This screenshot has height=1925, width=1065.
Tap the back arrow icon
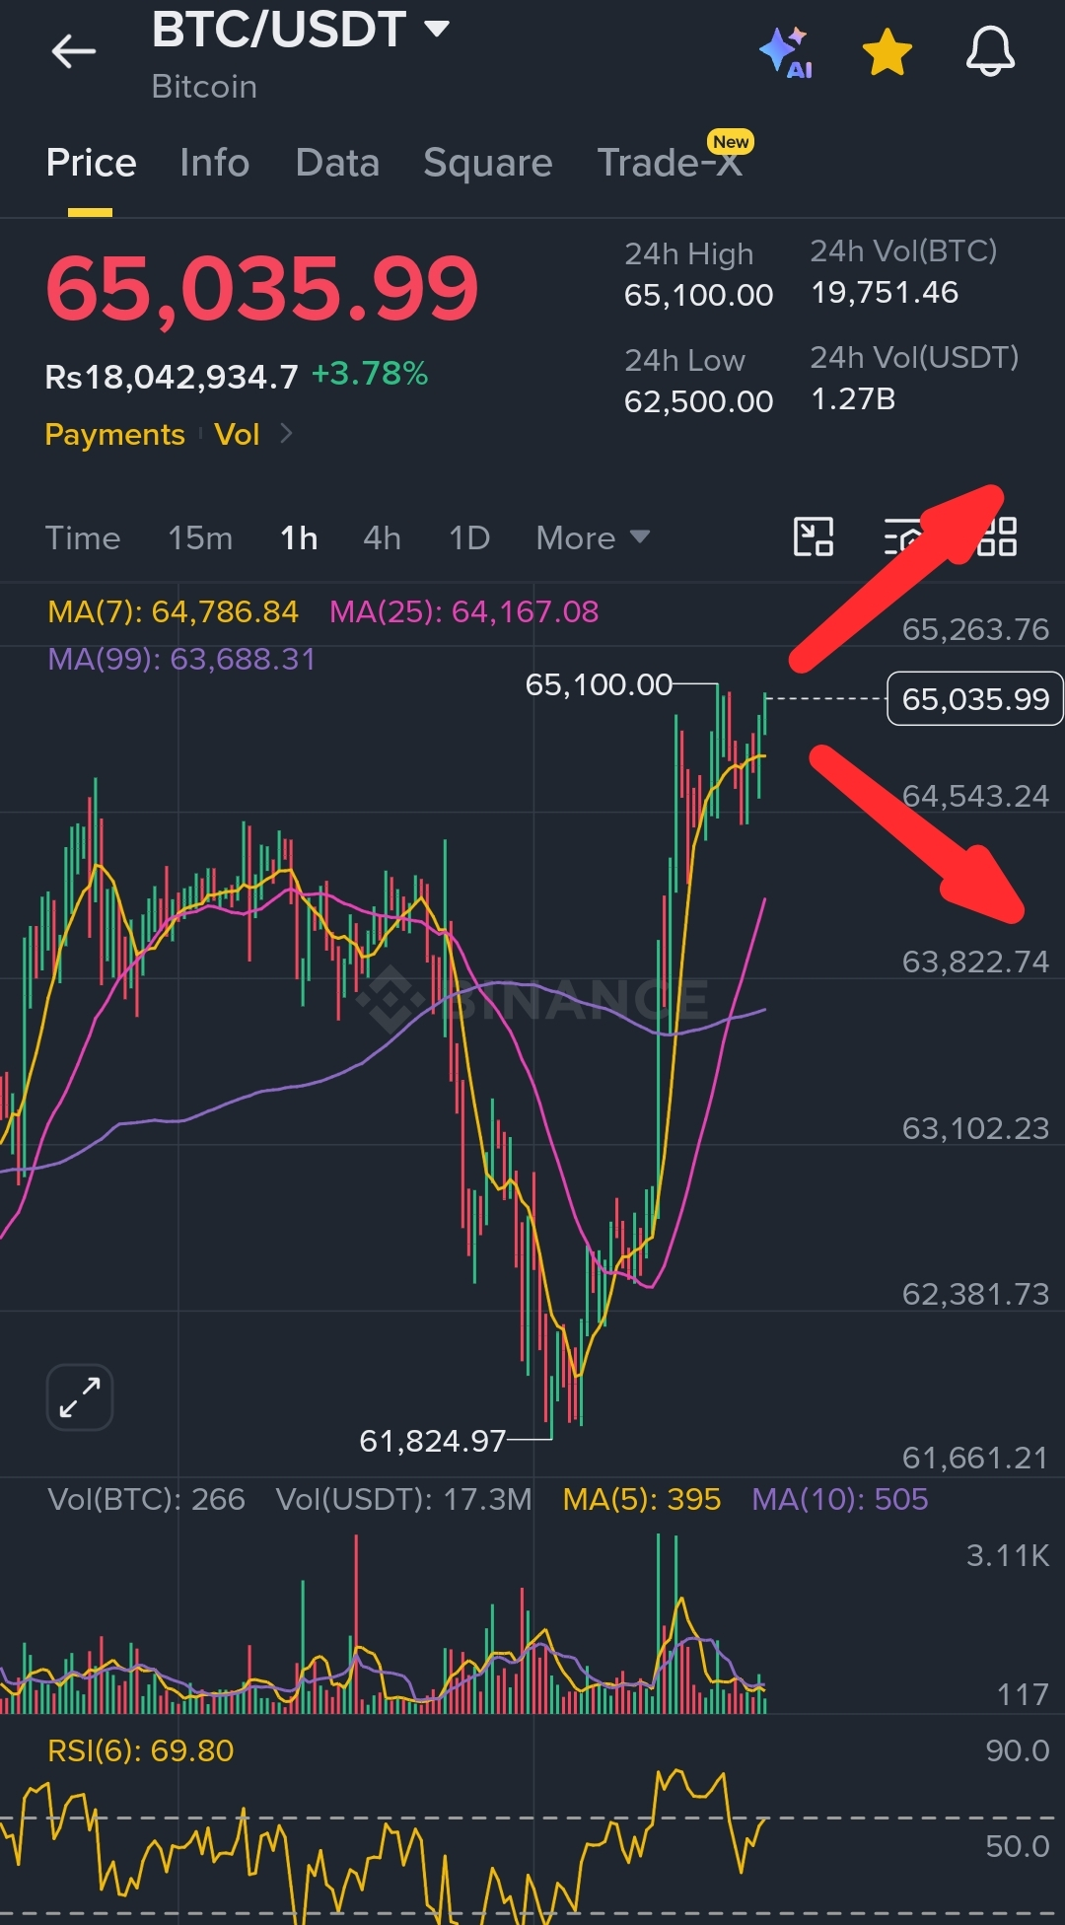pyautogui.click(x=74, y=51)
